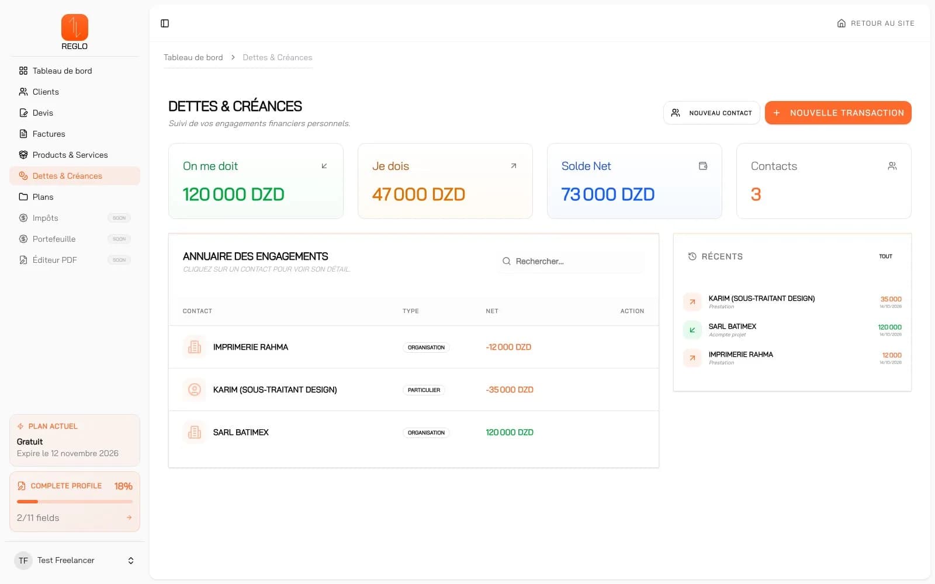Screen dimensions: 935x584
Task: Click the green arrow icon of recent SARL Batimex
Action: [692, 330]
